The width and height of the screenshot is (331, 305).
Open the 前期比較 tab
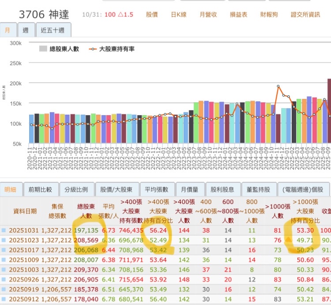40,189
